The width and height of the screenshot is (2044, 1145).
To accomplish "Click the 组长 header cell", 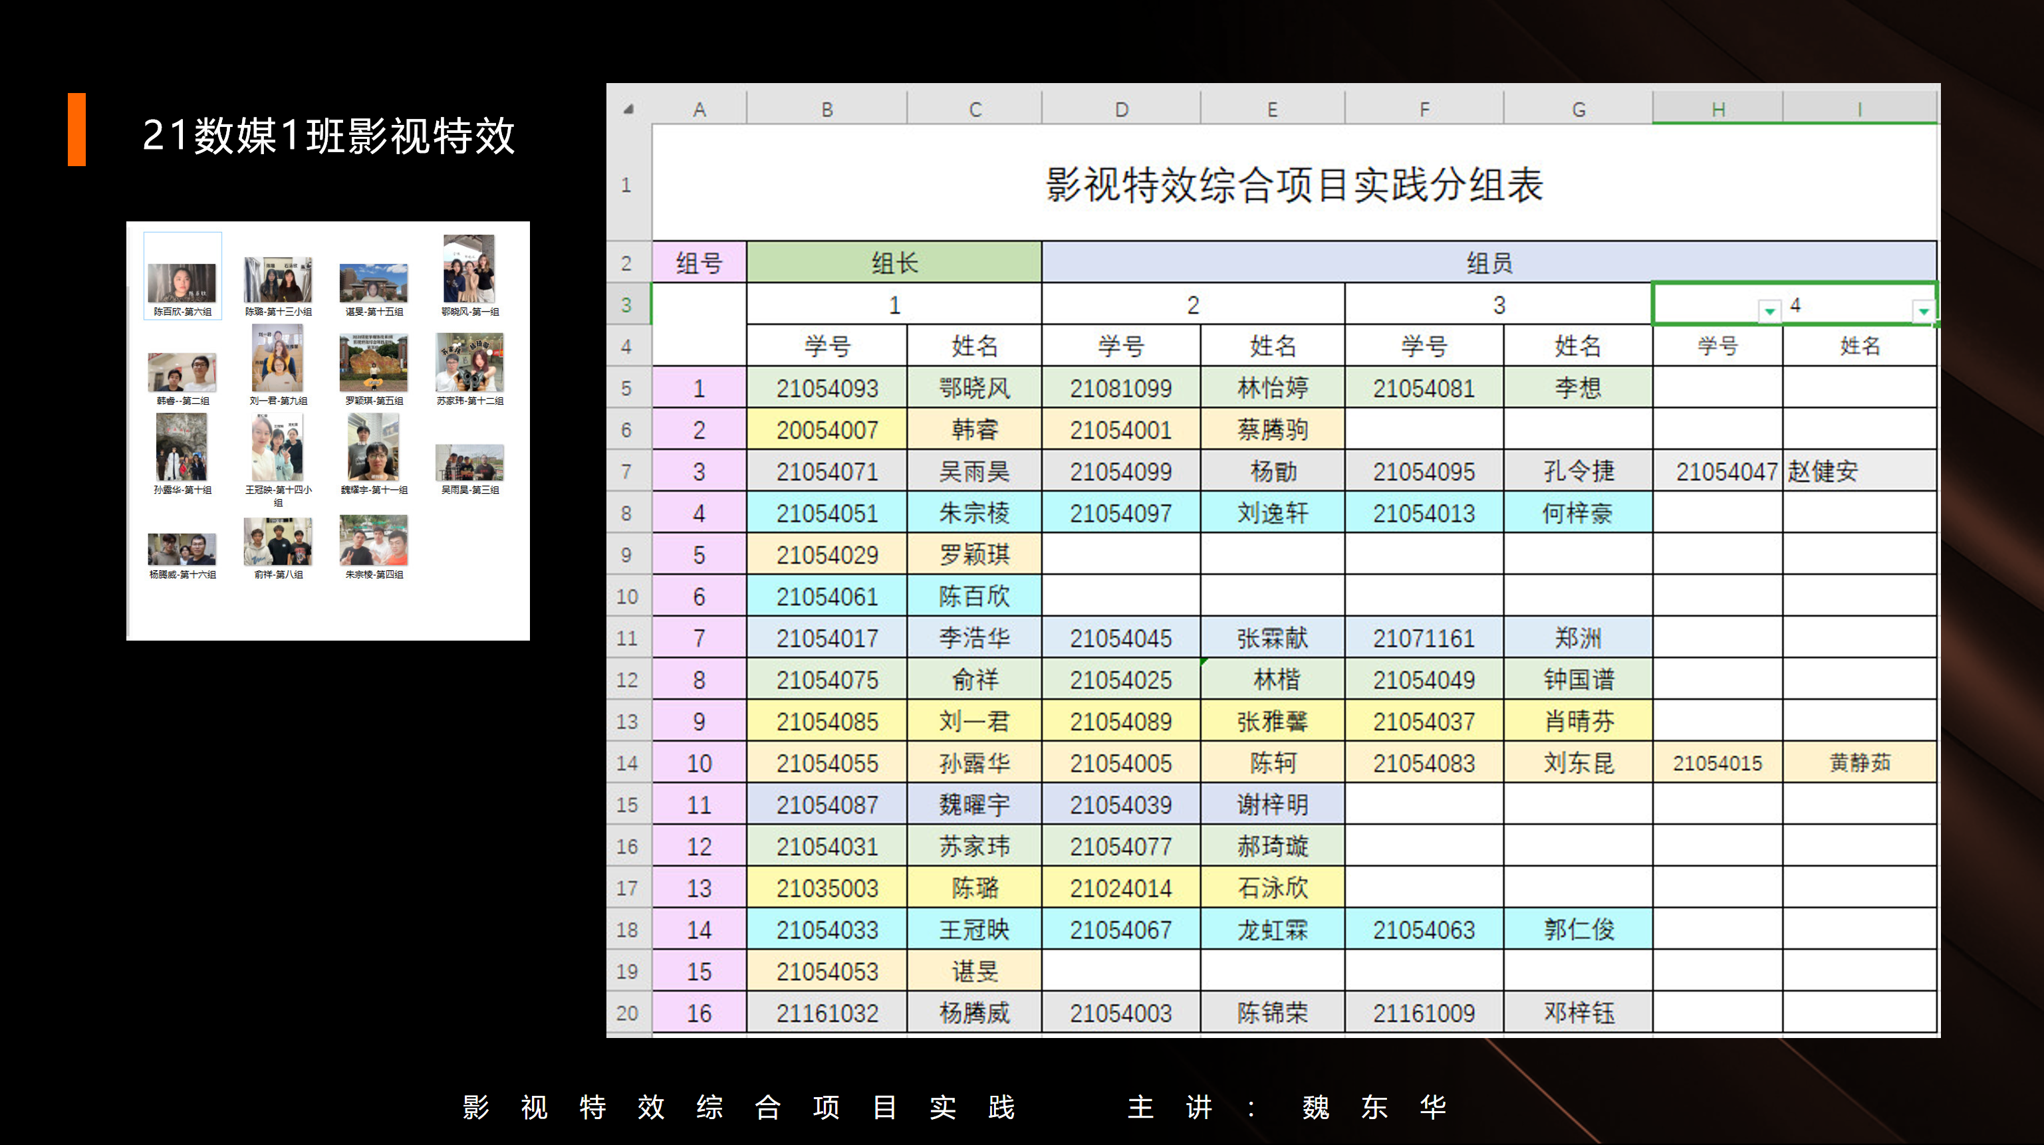I will 894,262.
